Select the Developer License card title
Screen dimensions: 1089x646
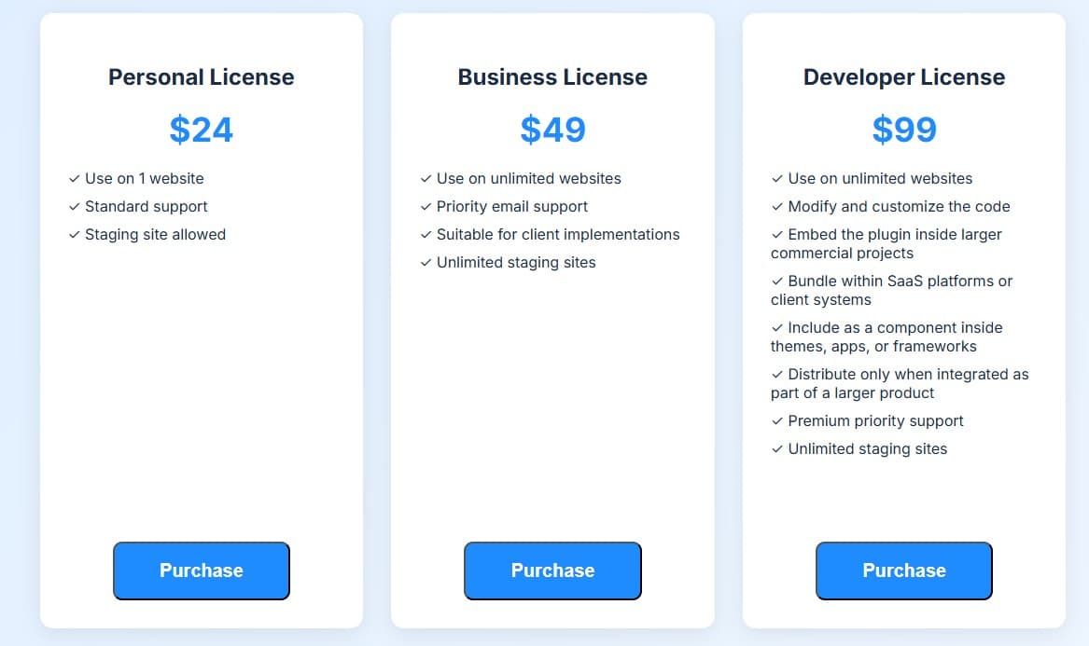pyautogui.click(x=903, y=77)
